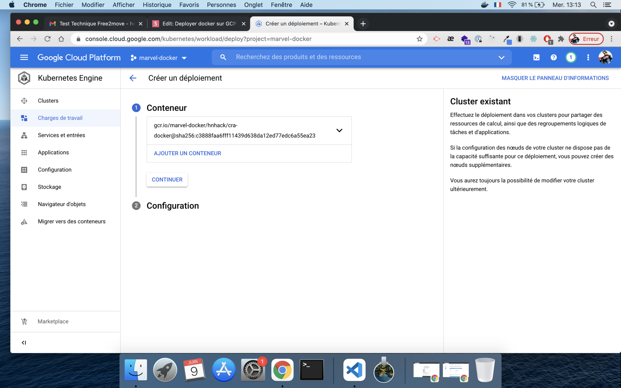Click AJOUTER UN CONTENEUR link
This screenshot has width=621, height=388.
coord(187,153)
